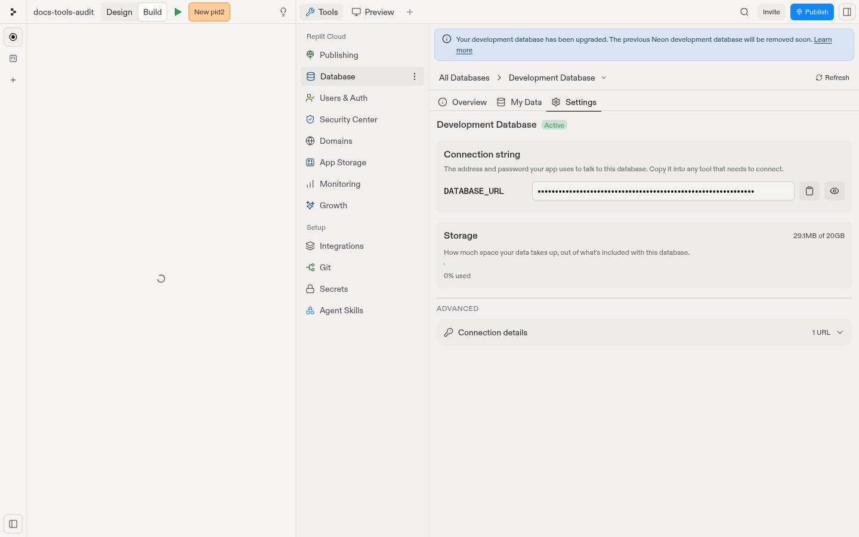Screen dimensions: 859x537
Task: Click the Replit logo icon at top-left
Action: (13, 12)
